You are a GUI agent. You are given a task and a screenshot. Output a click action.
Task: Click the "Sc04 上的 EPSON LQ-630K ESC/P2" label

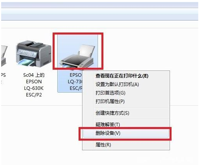pos(34,85)
